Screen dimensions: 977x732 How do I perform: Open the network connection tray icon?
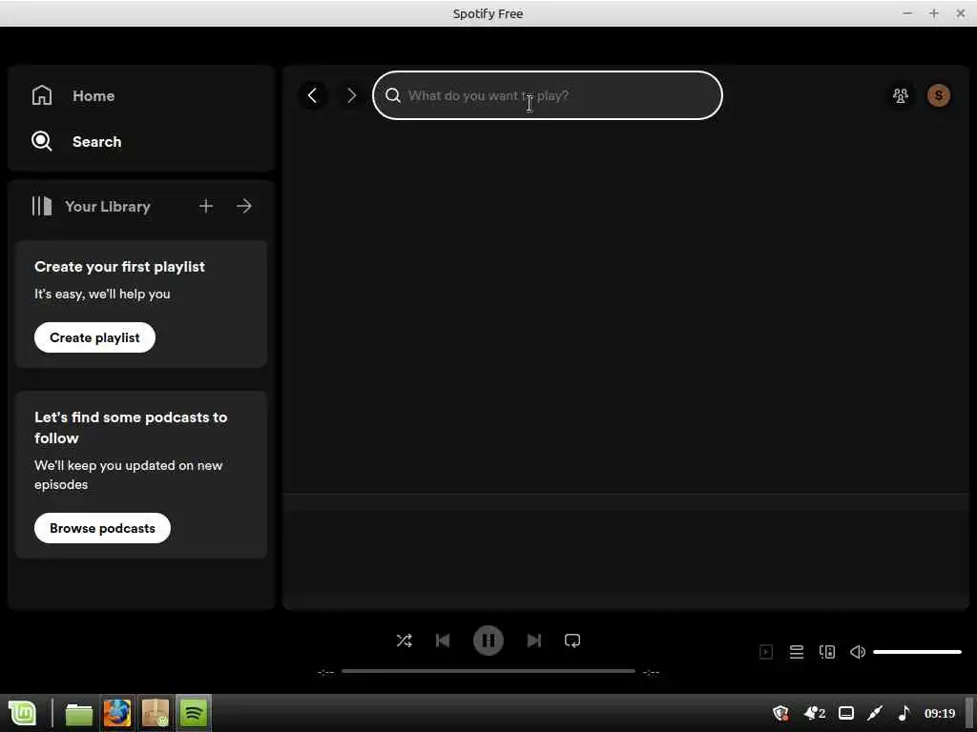click(876, 713)
